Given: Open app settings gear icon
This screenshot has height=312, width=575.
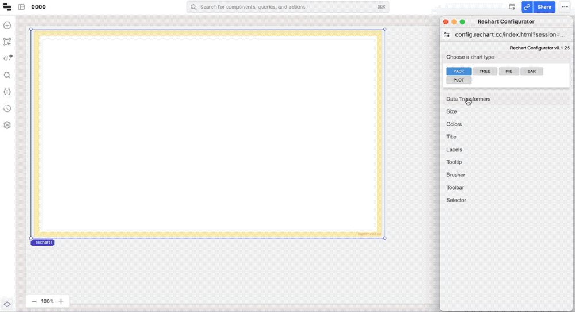Looking at the screenshot, I should [7, 125].
